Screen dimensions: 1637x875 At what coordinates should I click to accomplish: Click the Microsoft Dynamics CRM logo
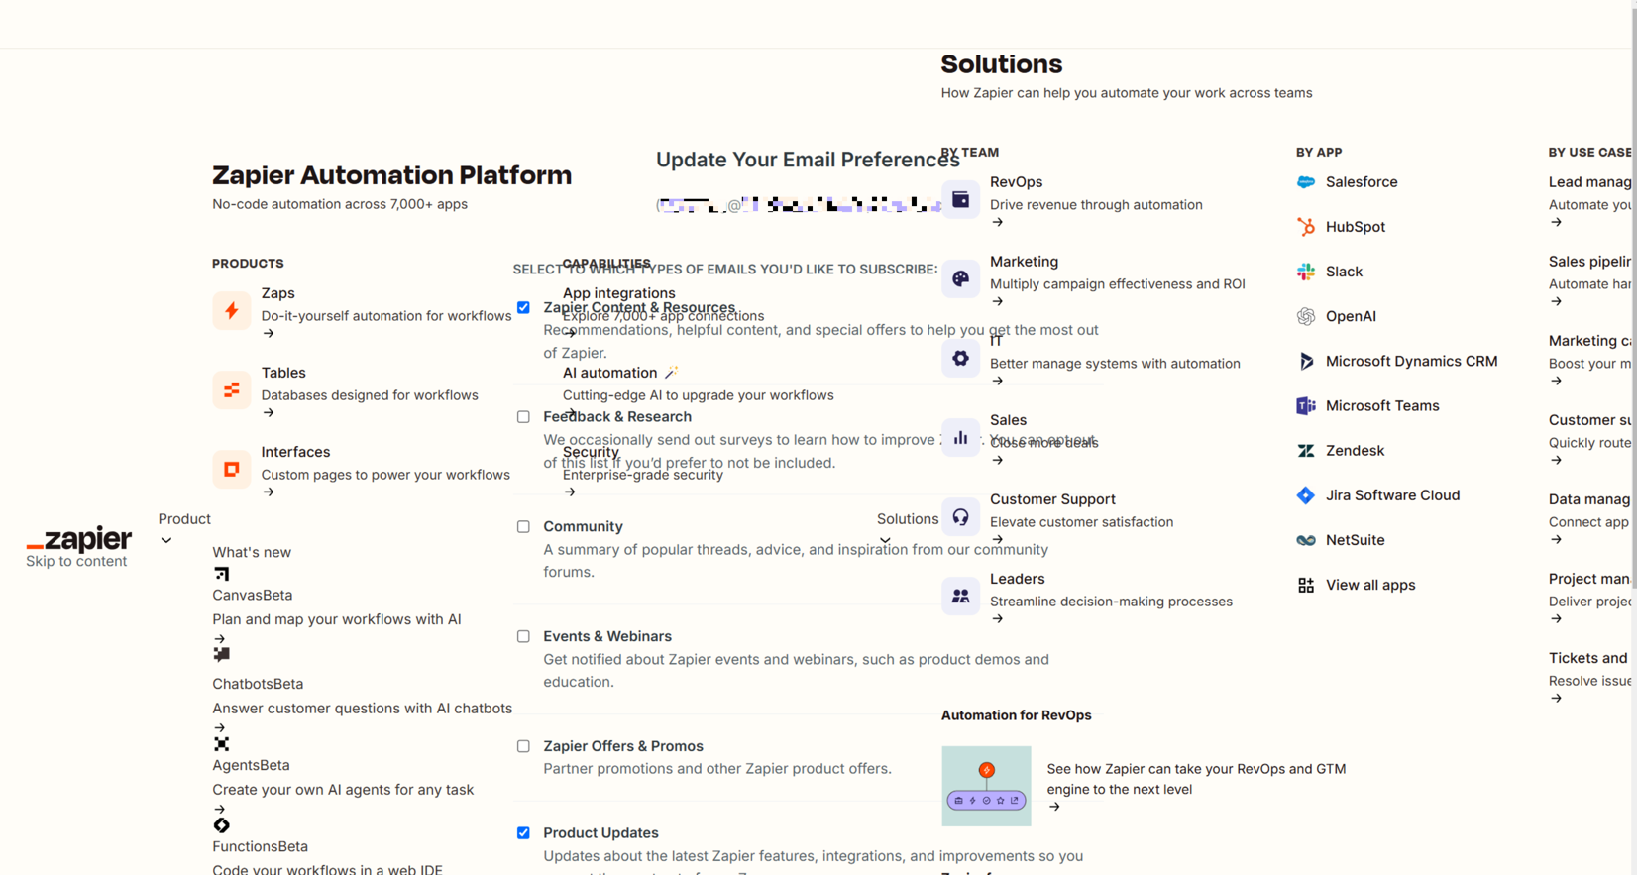tap(1306, 361)
